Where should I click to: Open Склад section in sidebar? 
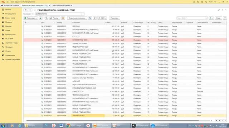click(x=8, y=30)
